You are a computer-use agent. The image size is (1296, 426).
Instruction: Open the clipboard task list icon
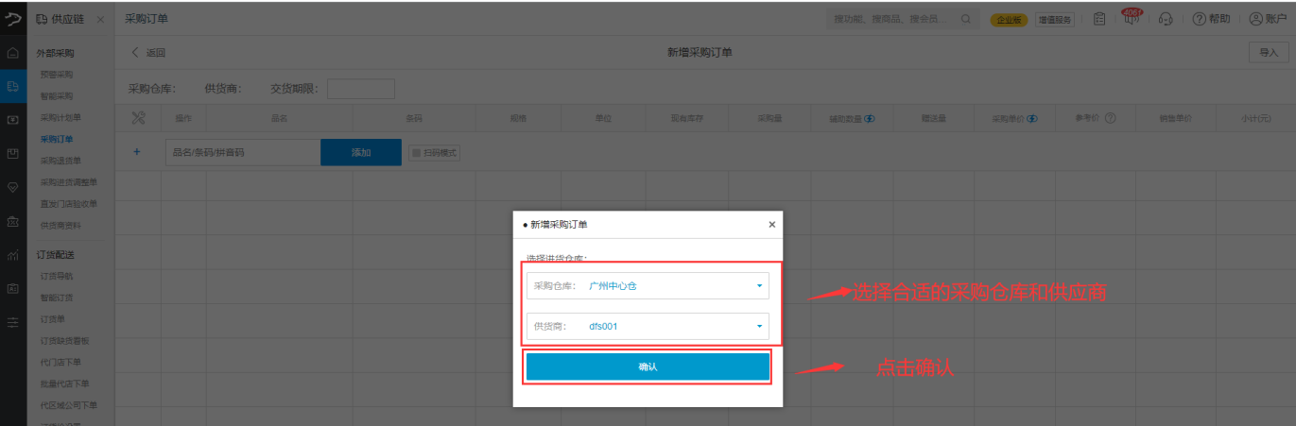(1098, 19)
